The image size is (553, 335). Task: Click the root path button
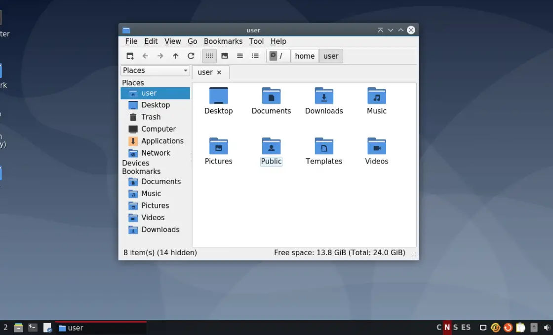click(x=278, y=56)
